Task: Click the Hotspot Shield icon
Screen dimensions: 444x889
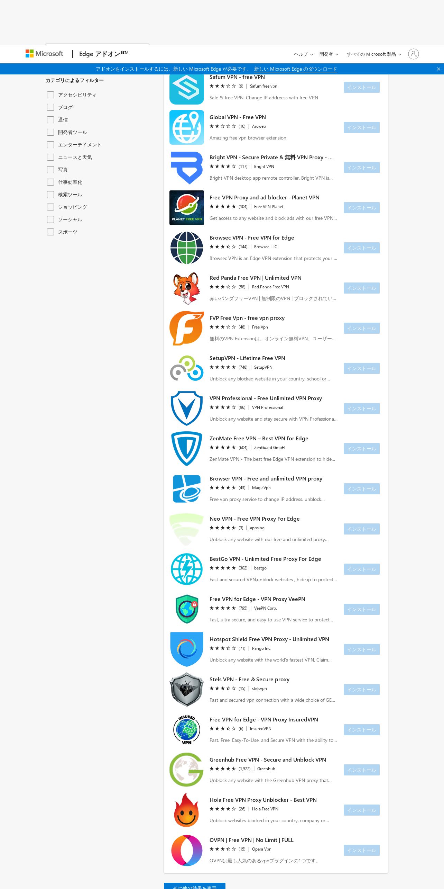Action: 187,649
